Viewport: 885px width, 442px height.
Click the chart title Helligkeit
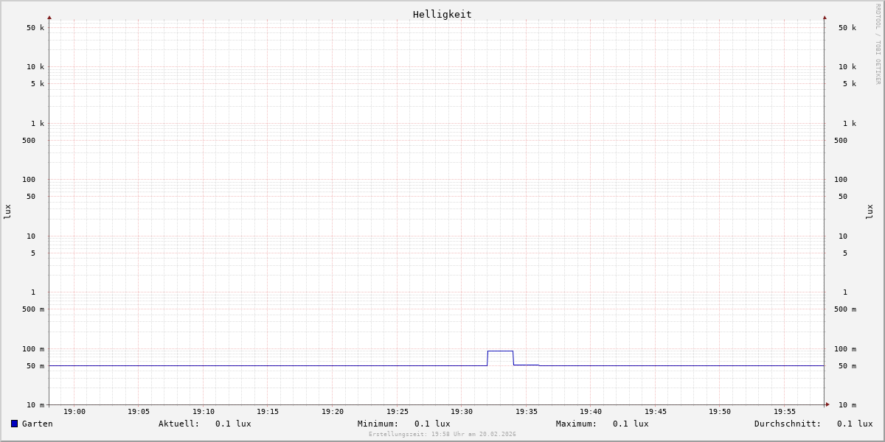coord(442,14)
